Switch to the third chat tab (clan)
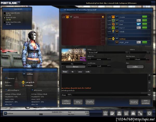Image resolution: width=156 pixels, height=122 pixels. pos(80,72)
